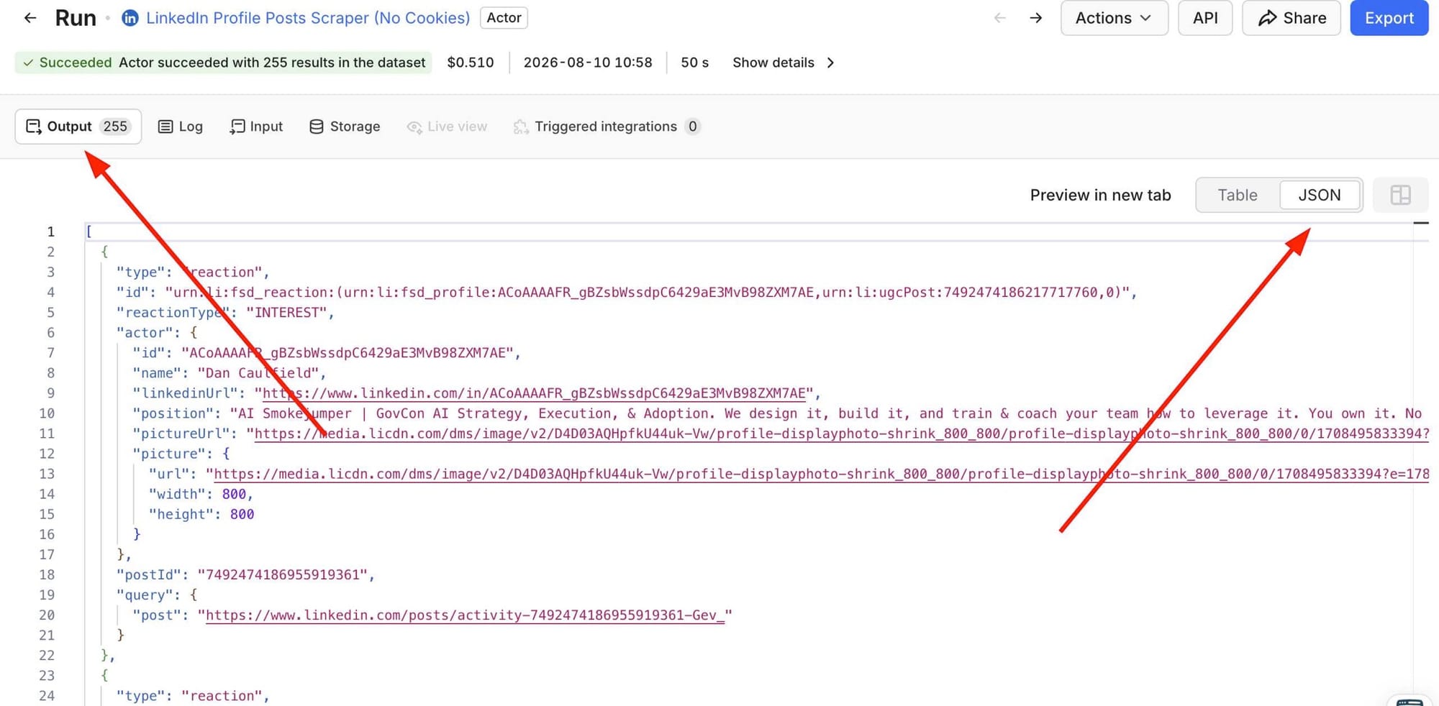Go back using the left arrow beside Run
The width and height of the screenshot is (1439, 706).
point(30,18)
